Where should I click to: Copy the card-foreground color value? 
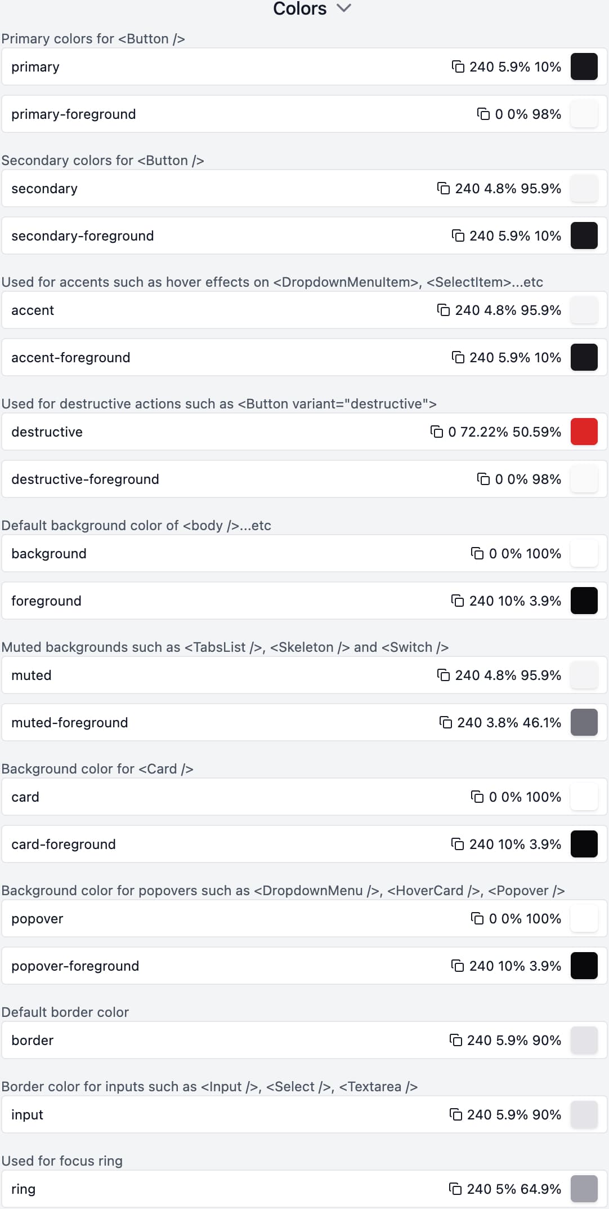[458, 844]
